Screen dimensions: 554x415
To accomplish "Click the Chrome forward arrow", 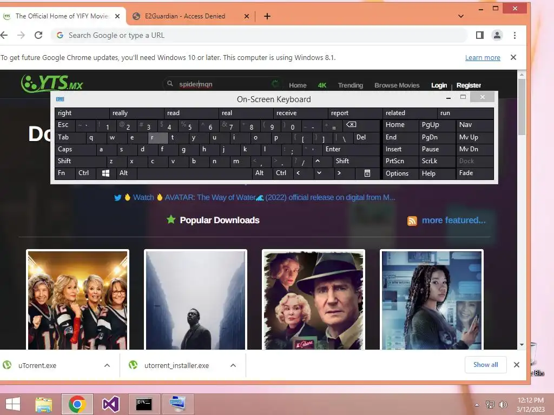I will [x=21, y=35].
